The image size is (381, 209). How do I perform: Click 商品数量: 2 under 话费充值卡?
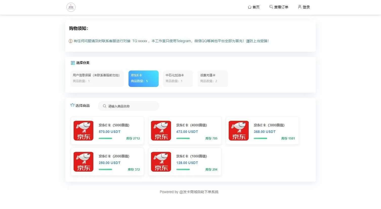[209, 81]
